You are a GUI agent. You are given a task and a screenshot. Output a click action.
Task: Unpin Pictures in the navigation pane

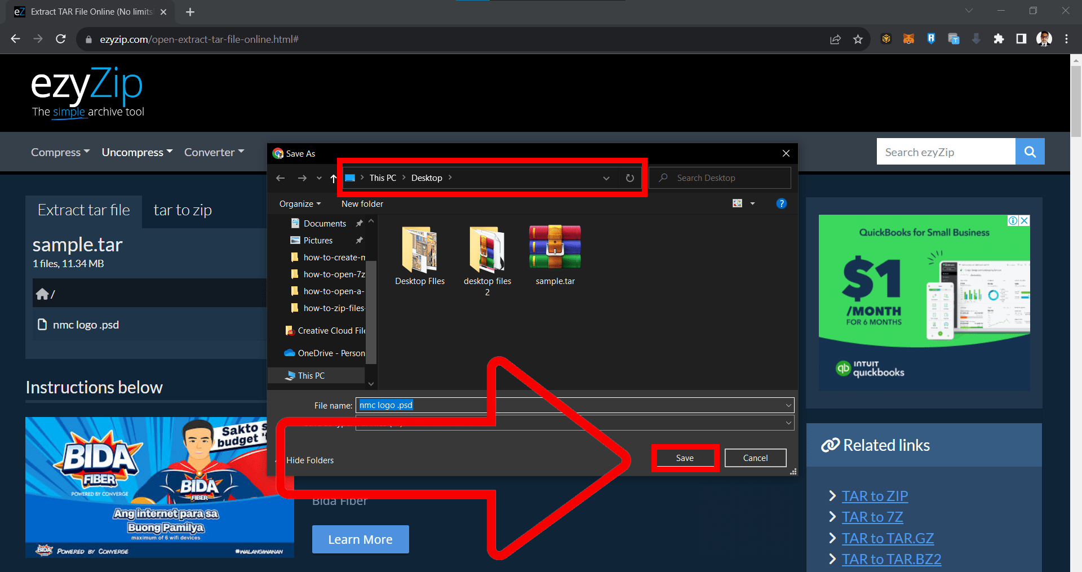coord(360,240)
